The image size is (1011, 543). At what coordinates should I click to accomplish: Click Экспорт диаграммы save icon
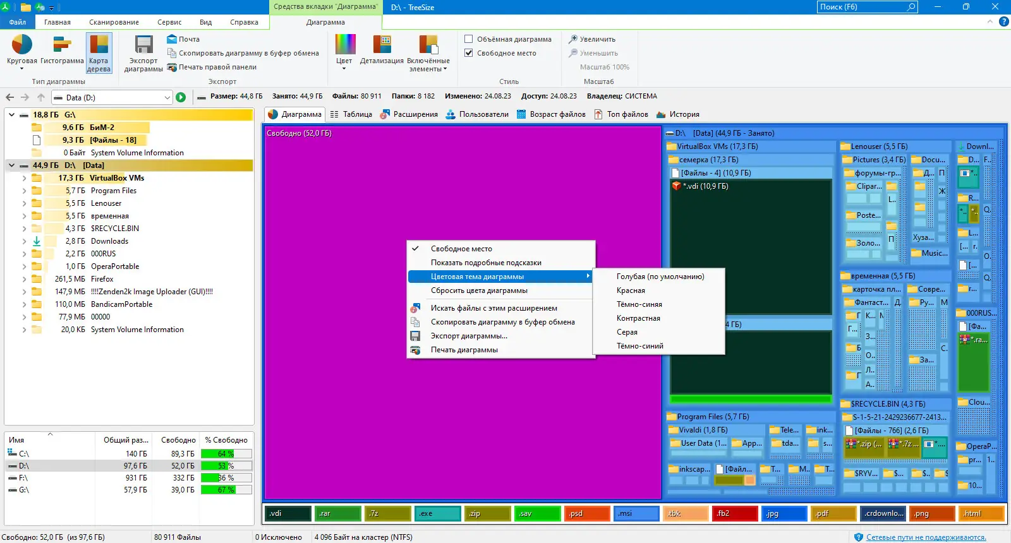point(143,53)
